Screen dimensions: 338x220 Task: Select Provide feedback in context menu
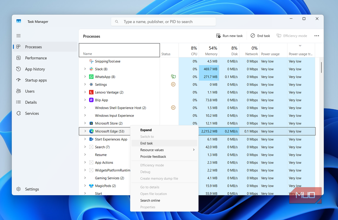(164, 157)
